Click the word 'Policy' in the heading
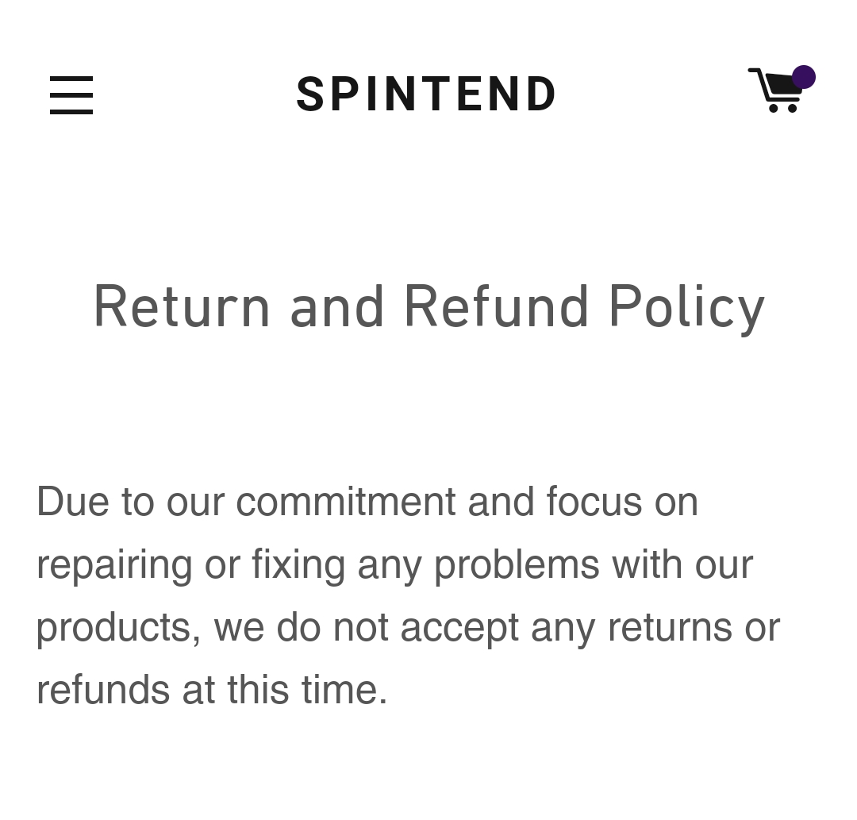857x820 pixels. 686,307
